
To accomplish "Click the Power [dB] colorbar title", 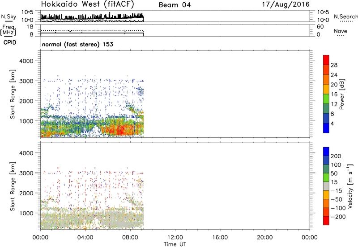I will point(341,94).
